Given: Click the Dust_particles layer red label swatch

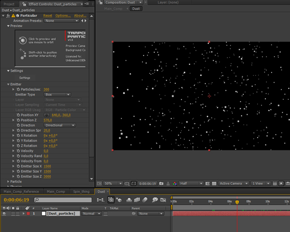Looking at the screenshot, I should coord(29,214).
